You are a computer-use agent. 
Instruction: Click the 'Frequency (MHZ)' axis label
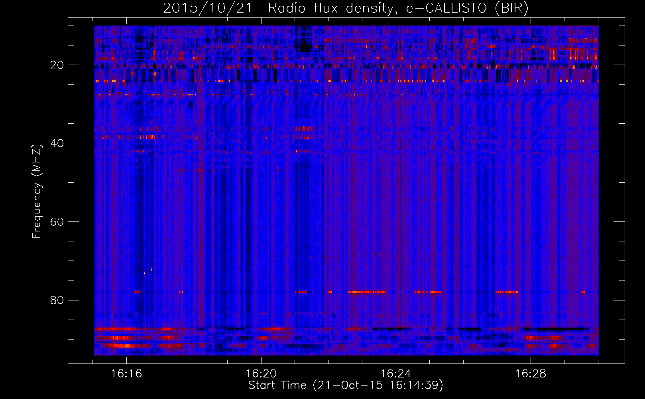point(37,192)
